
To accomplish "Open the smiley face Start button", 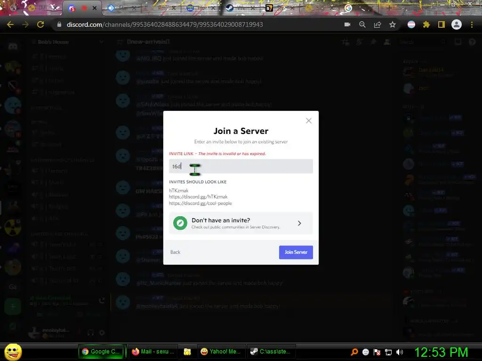I will coord(13,352).
